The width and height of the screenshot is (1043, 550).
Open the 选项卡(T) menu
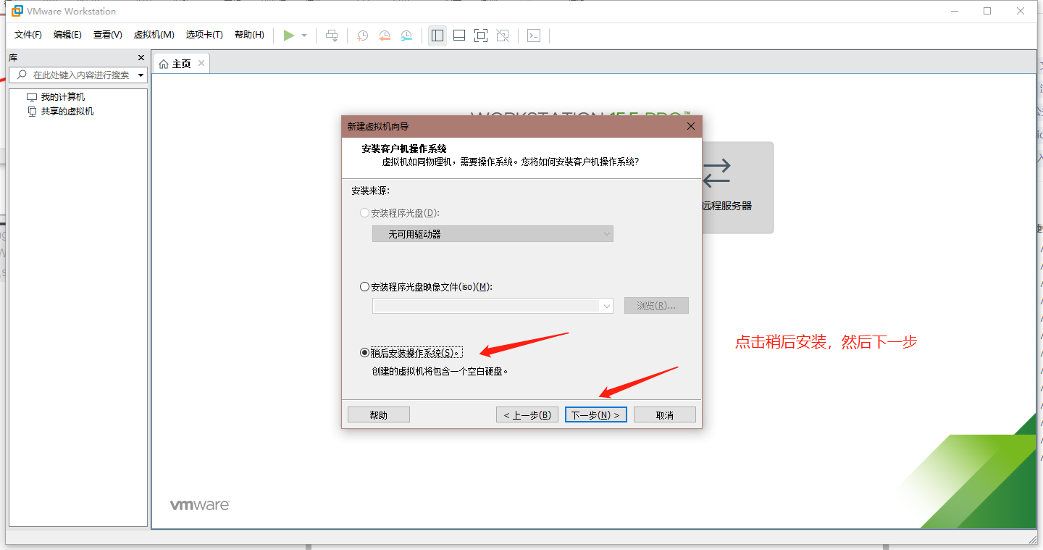204,35
